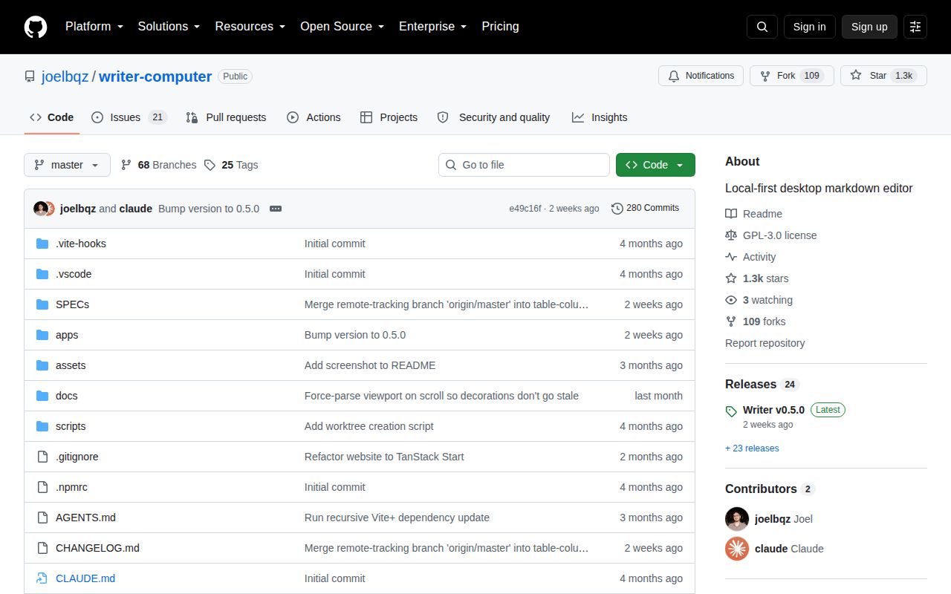Click joelbqz's avatar in latest commit row

40,209
